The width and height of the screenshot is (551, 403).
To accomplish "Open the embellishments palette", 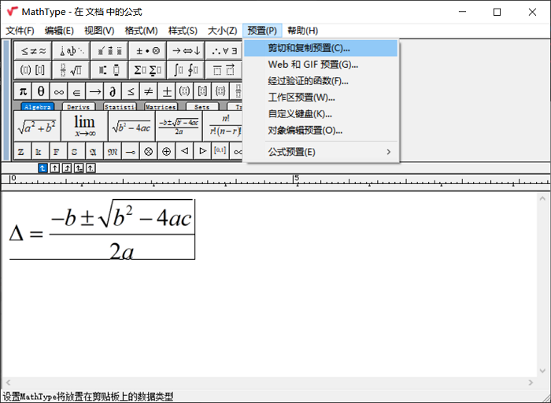I will pos(109,51).
